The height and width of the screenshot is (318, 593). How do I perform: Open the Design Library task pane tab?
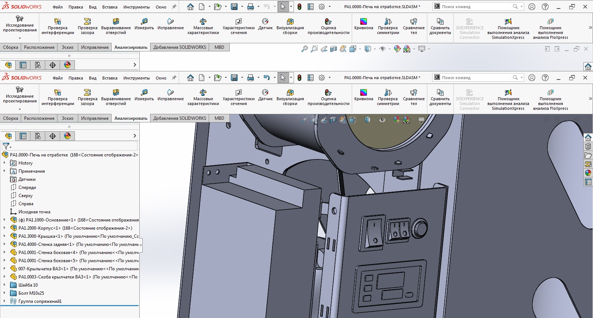click(588, 146)
